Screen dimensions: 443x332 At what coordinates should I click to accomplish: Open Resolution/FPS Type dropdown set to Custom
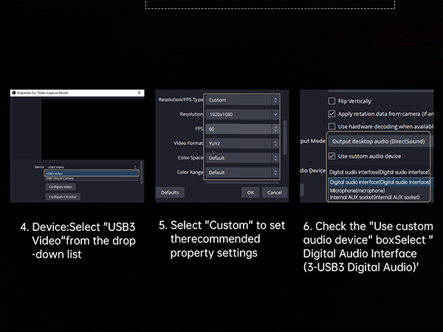[242, 100]
